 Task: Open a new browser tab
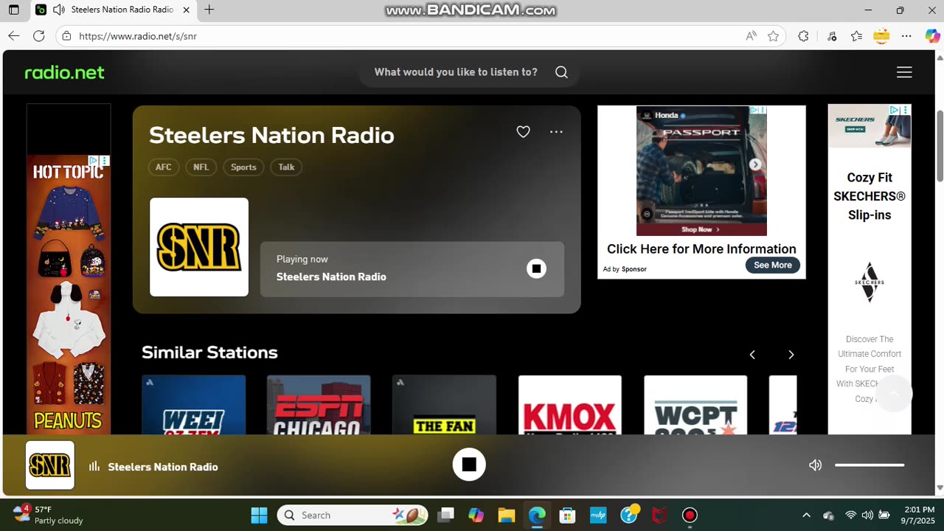[209, 10]
